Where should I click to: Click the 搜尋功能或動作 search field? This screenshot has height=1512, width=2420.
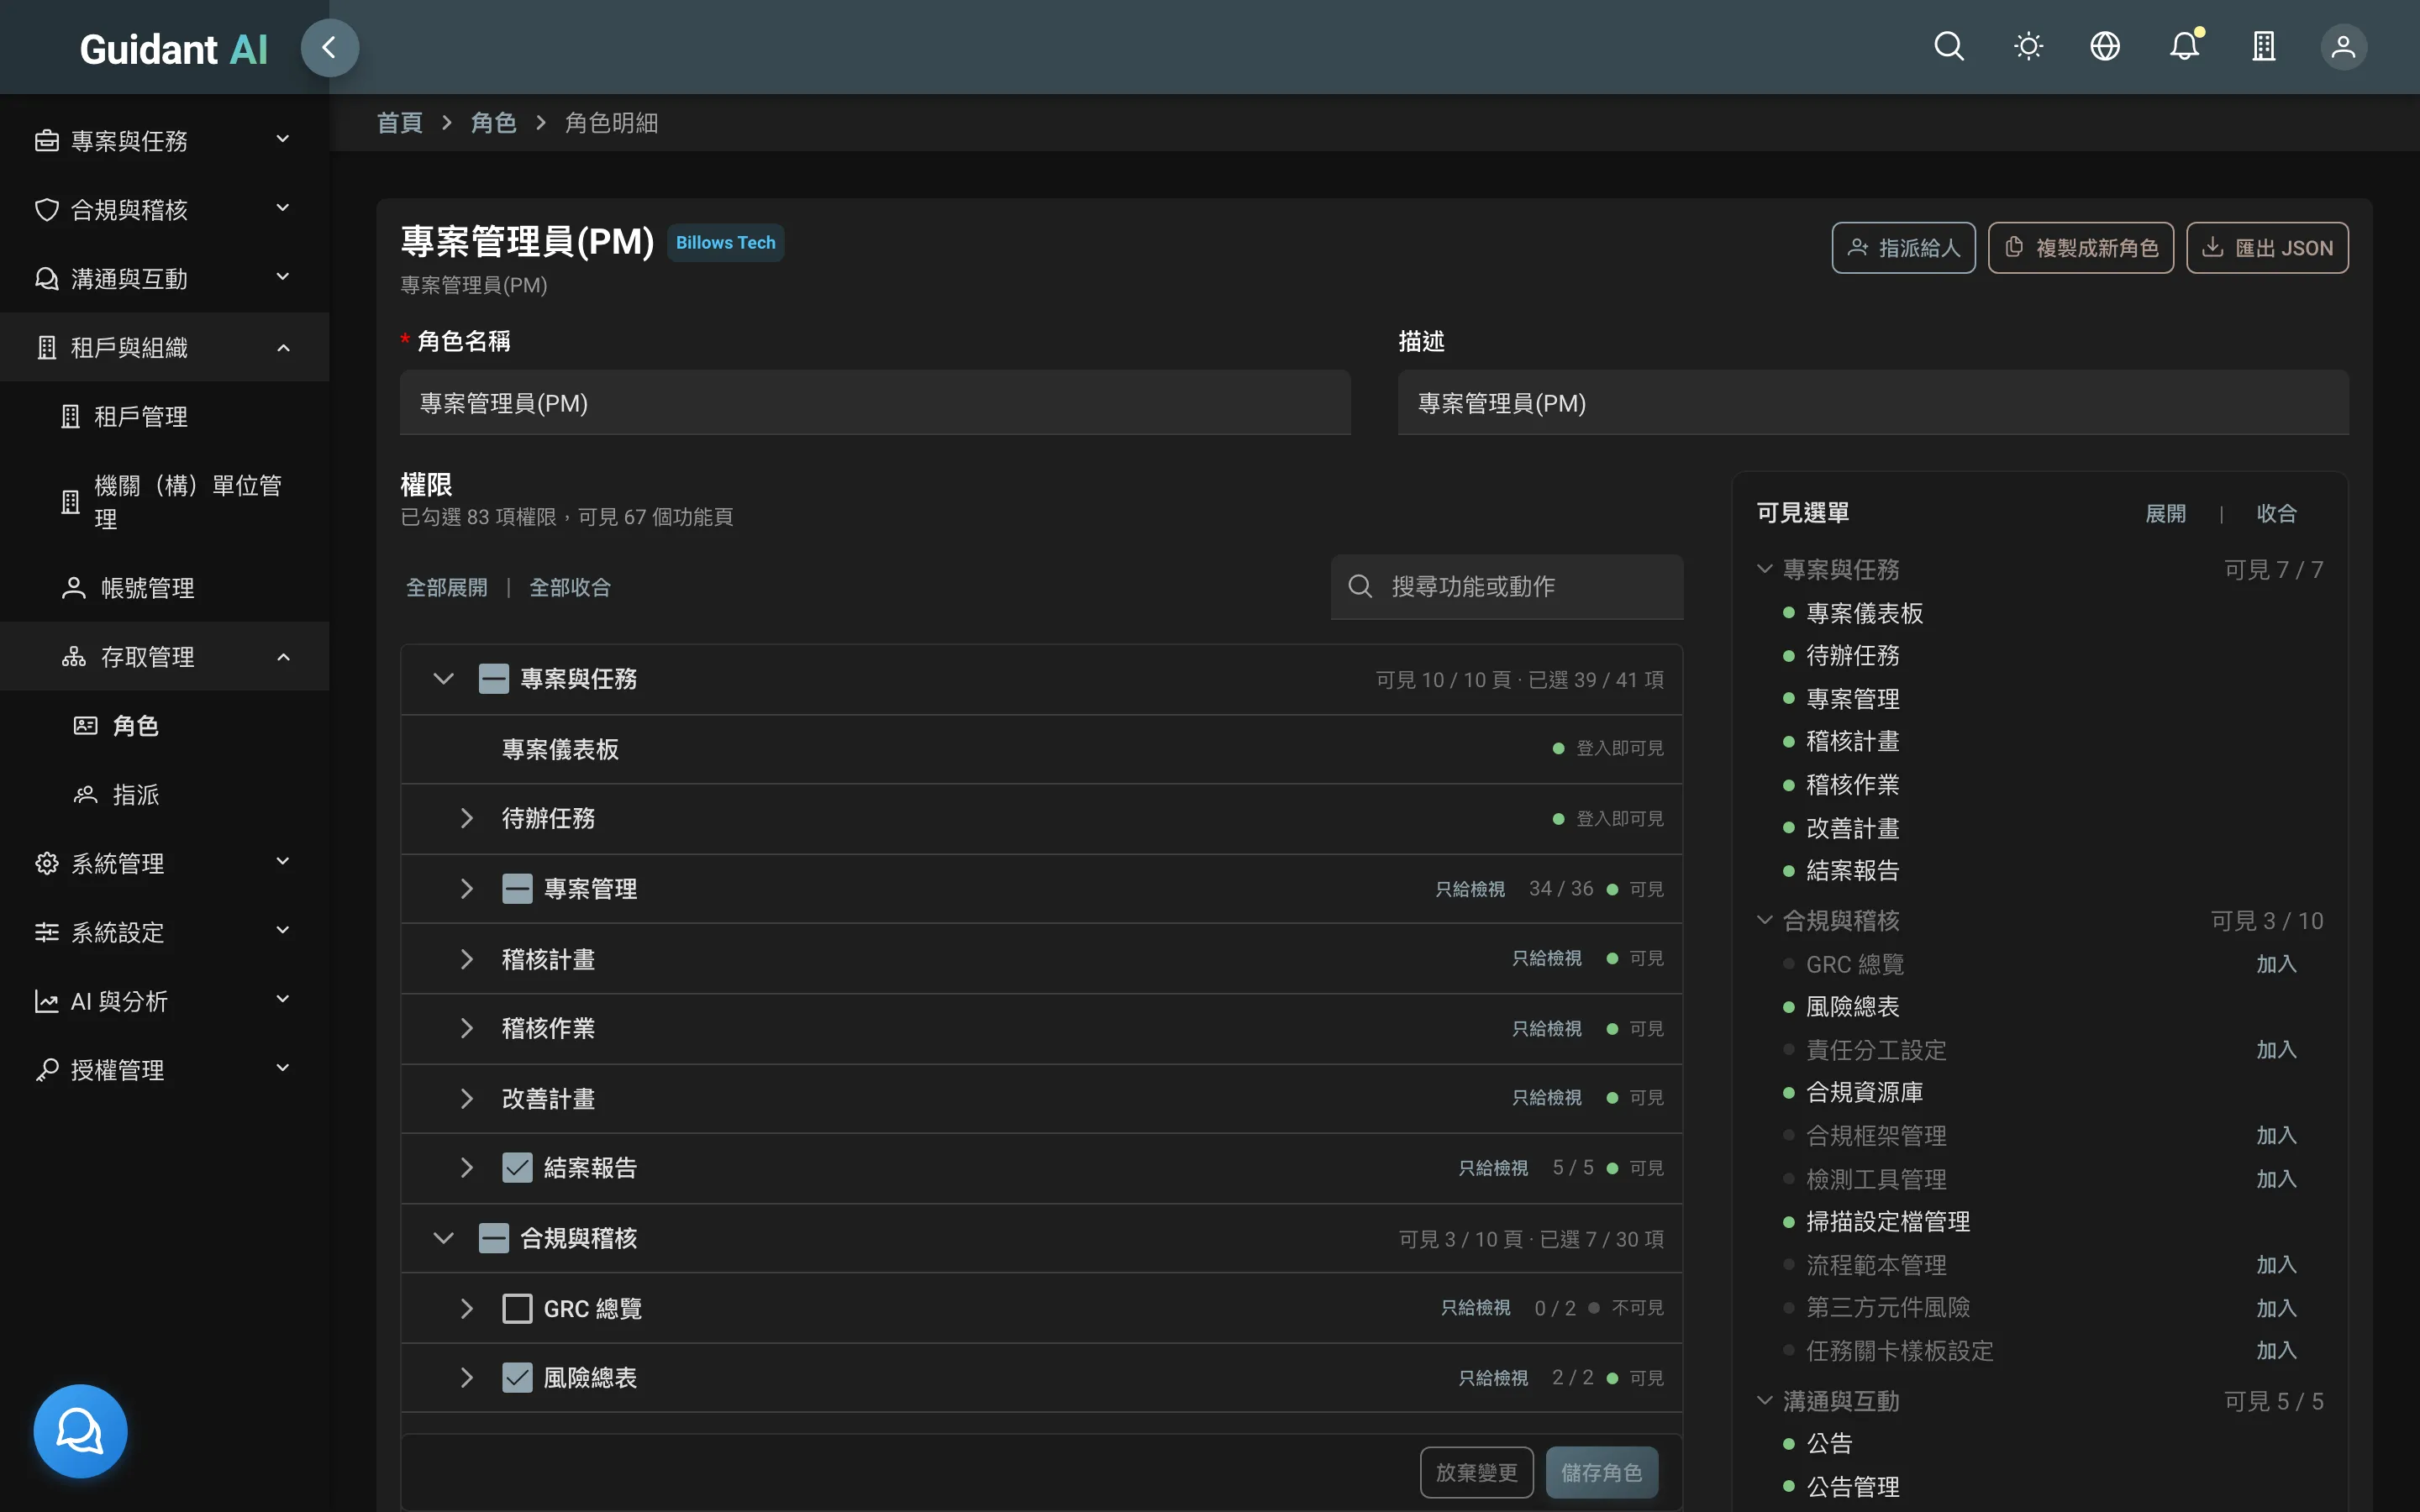tap(1506, 587)
